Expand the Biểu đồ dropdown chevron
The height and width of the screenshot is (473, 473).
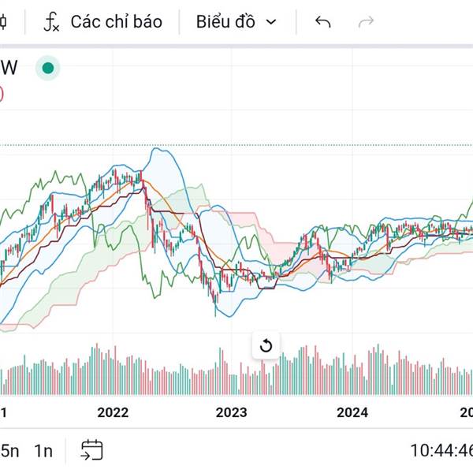click(x=272, y=22)
